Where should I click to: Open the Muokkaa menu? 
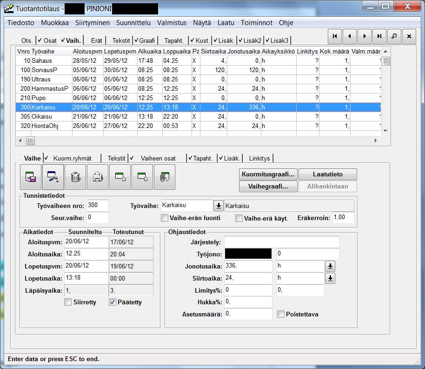pos(55,23)
